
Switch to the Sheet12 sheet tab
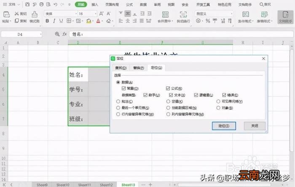(106, 185)
